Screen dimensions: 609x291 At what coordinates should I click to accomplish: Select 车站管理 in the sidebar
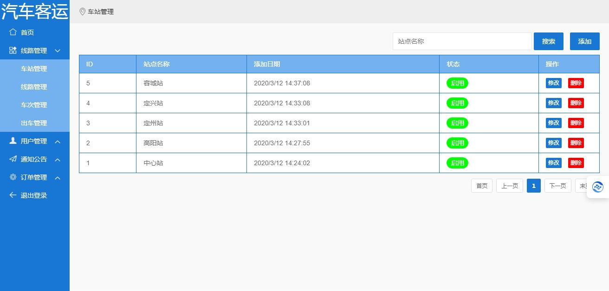pyautogui.click(x=35, y=68)
